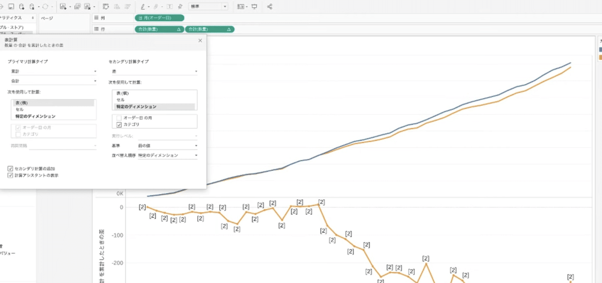Open dropdown arrow beside Highlight pen icon
The width and height of the screenshot is (602, 283).
click(x=149, y=7)
